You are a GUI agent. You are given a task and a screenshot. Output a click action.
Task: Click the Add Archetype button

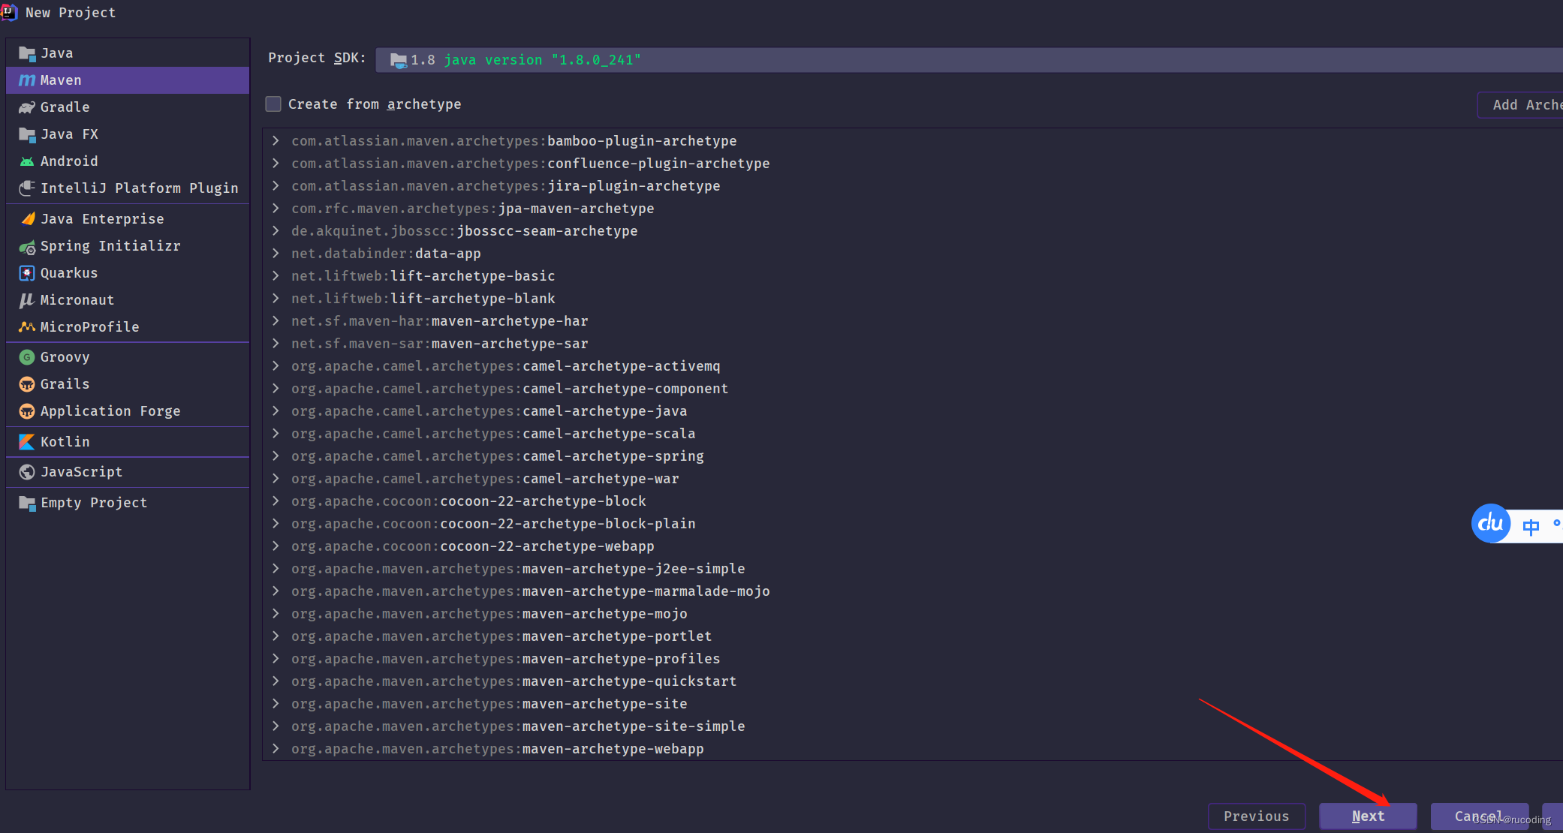(1521, 105)
